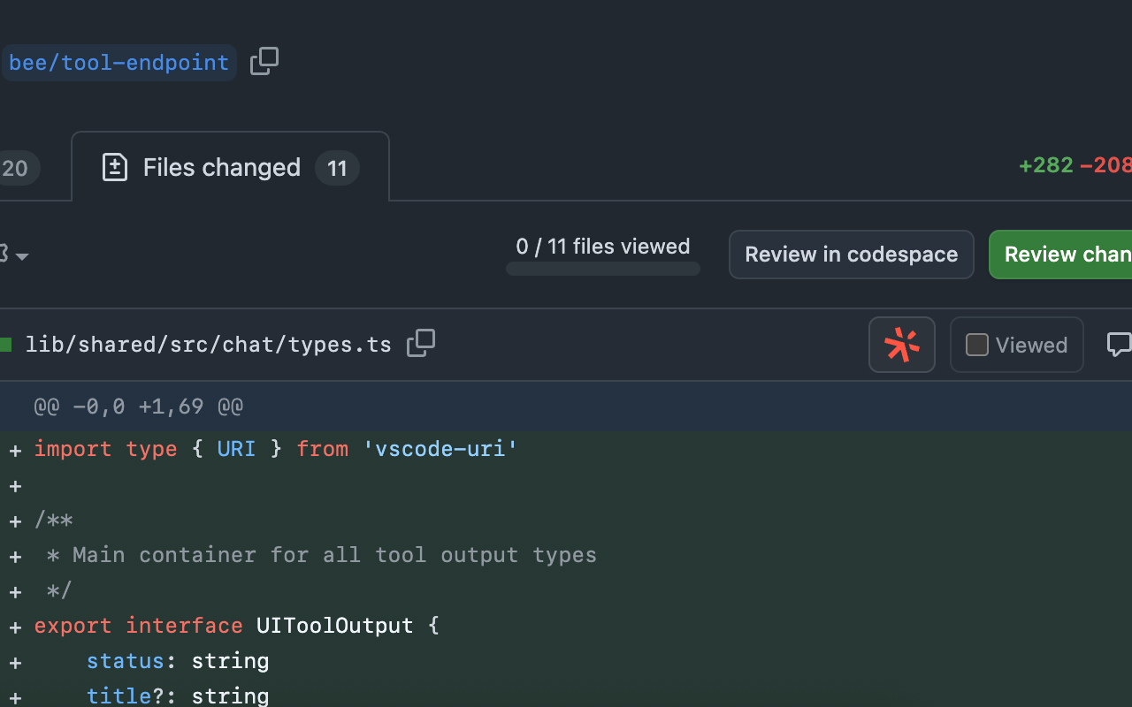Open the tab showing the 20 badge
This screenshot has width=1132, height=707.
point(18,168)
